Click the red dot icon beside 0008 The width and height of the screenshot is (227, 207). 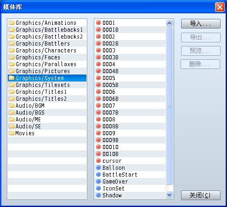pos(98,119)
